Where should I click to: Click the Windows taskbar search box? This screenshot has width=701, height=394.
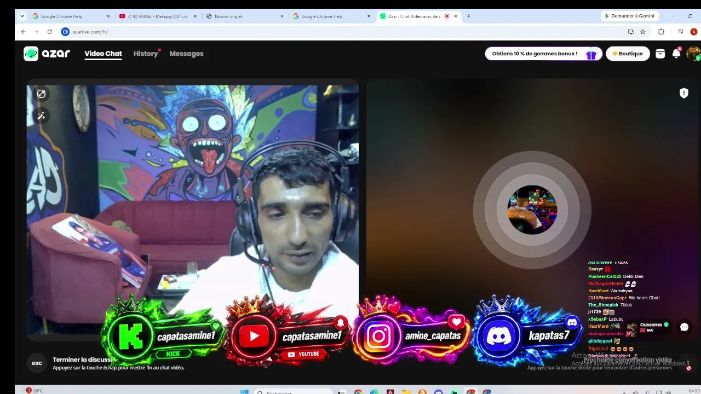click(294, 391)
